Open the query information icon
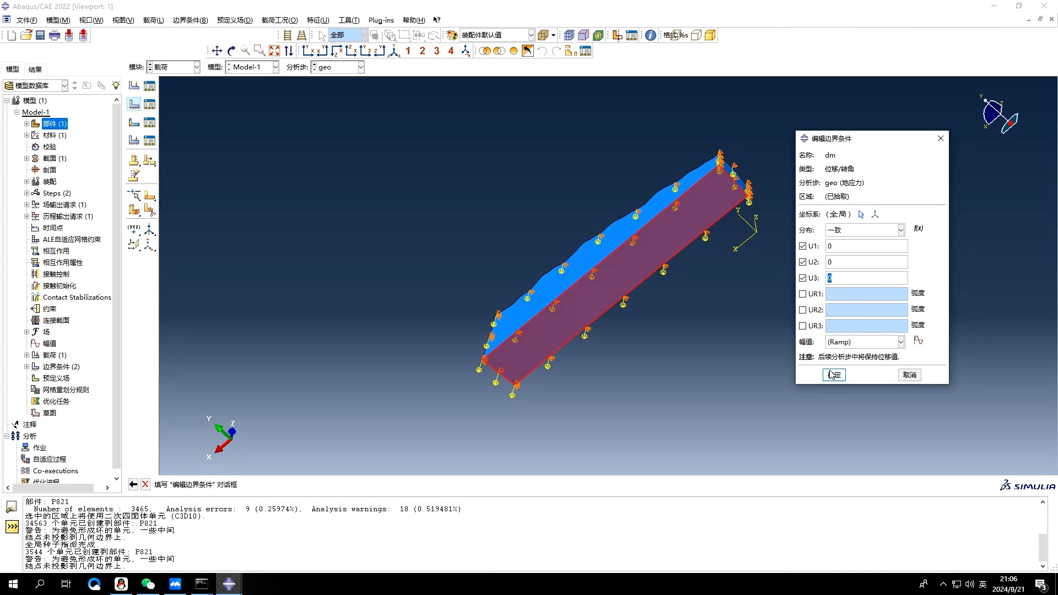1058x595 pixels. pos(651,35)
